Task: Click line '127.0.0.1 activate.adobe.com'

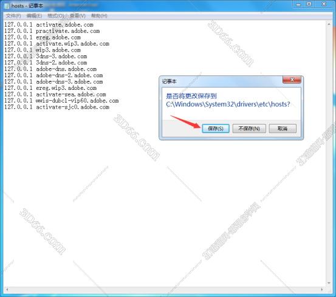Action: click(49, 25)
